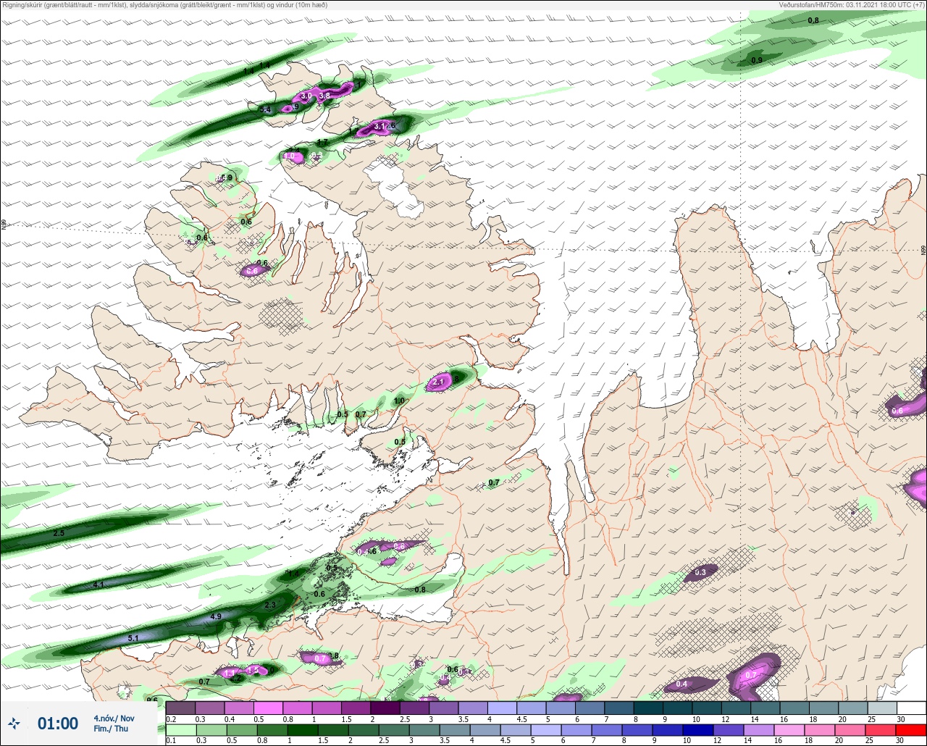Click the 3.0 snow value in the north
The width and height of the screenshot is (927, 746).
click(306, 96)
